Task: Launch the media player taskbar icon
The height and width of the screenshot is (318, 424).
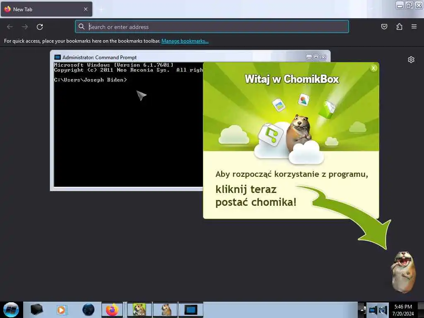Action: [61, 310]
